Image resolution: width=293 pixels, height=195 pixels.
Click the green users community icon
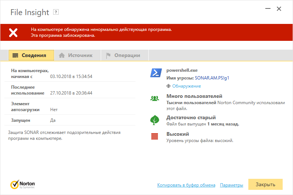(x=155, y=98)
